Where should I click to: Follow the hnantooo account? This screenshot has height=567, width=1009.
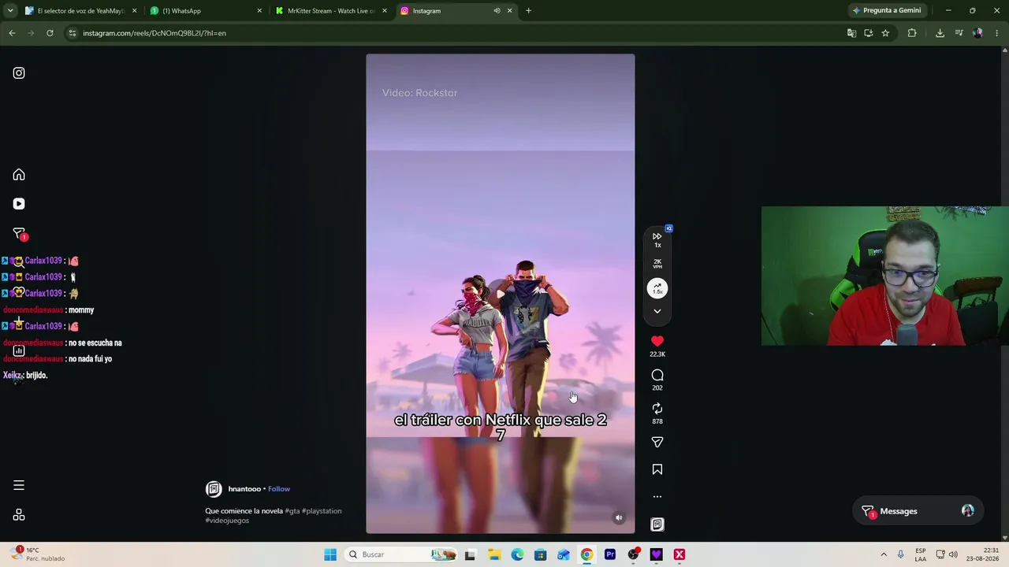pos(279,489)
